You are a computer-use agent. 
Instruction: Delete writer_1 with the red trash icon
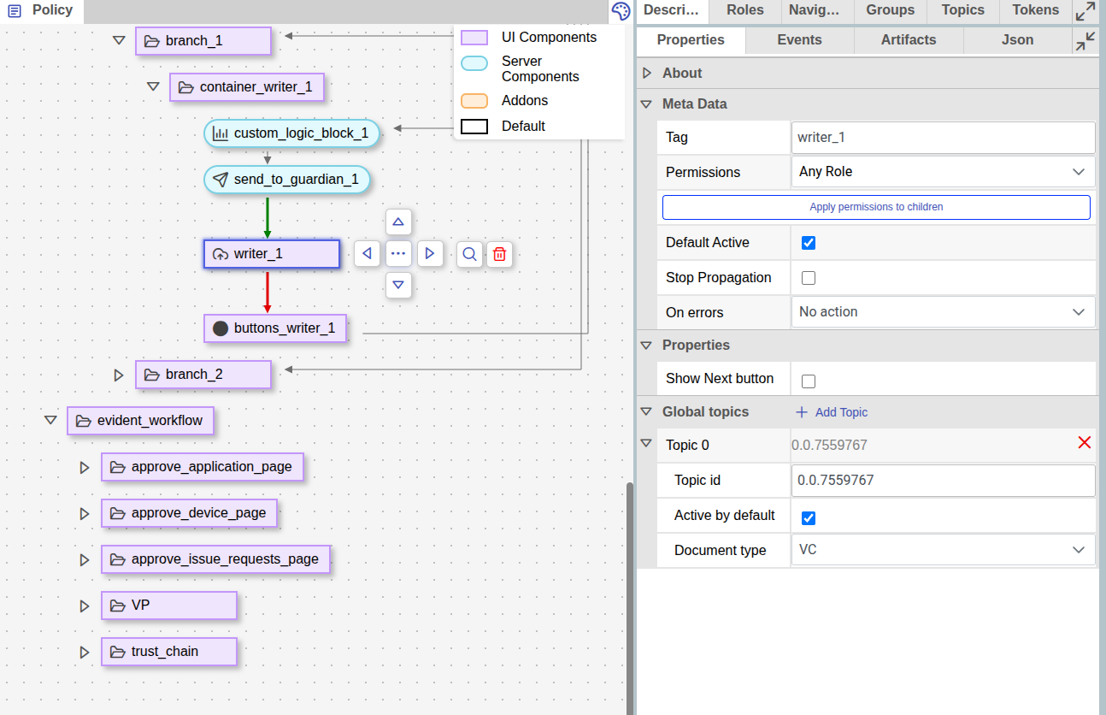500,254
